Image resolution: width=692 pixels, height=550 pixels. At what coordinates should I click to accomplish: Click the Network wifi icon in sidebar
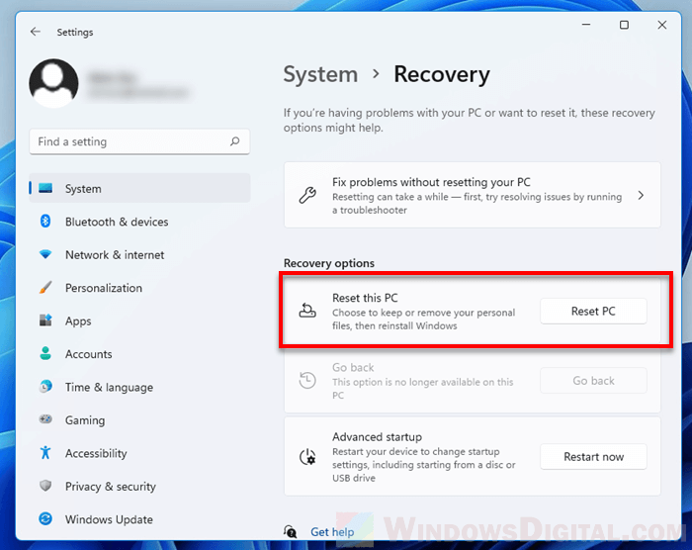click(x=45, y=254)
